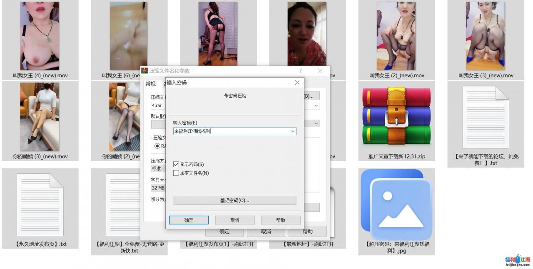The height and width of the screenshot is (269, 533).
Task: Click the 整理密码(O)... button
Action: (x=234, y=200)
